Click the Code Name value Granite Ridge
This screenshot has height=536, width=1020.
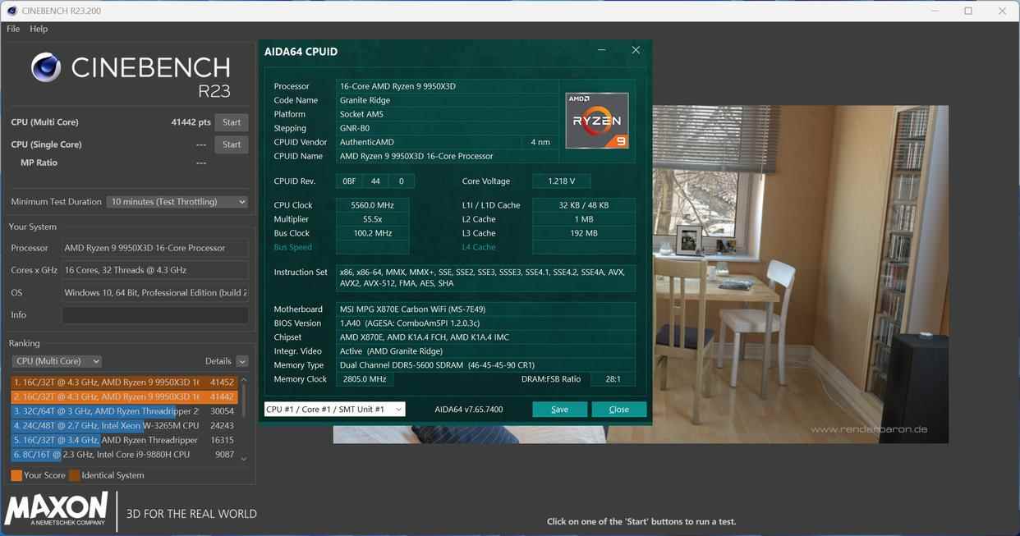point(365,100)
